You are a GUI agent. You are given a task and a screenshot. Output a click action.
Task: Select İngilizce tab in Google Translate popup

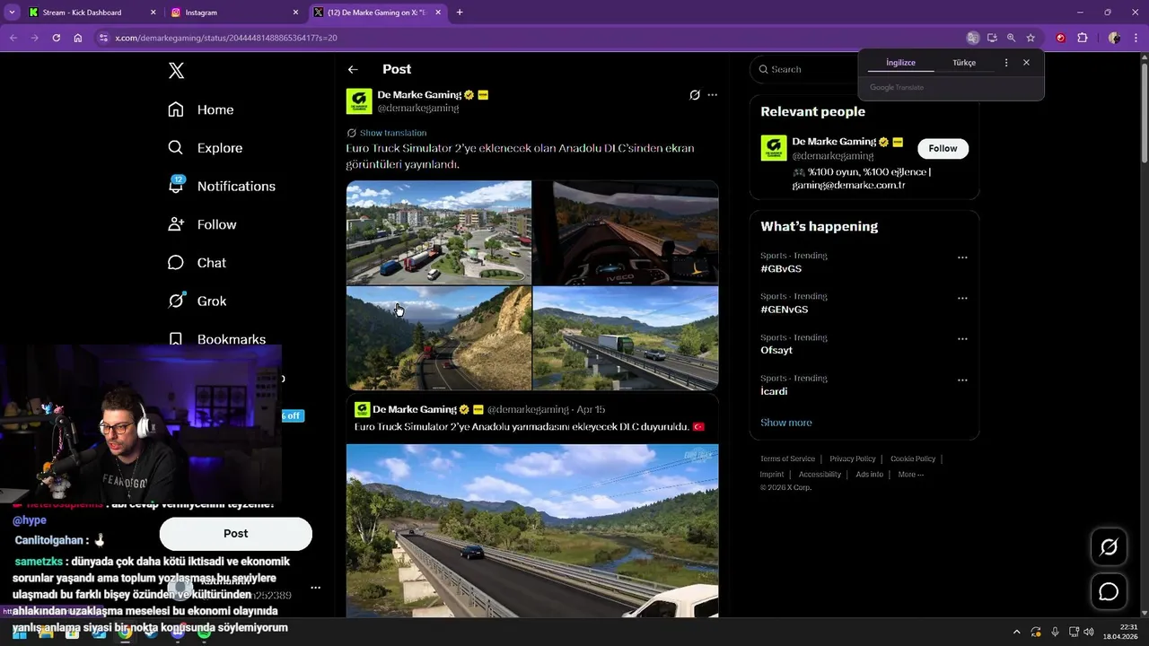(x=900, y=63)
